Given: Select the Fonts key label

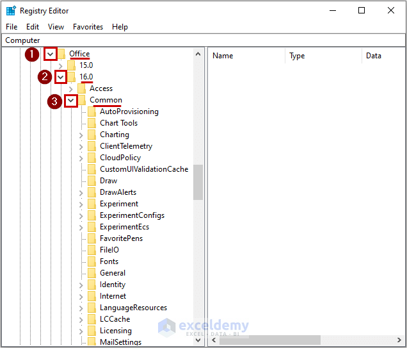Looking at the screenshot, I should (x=109, y=261).
